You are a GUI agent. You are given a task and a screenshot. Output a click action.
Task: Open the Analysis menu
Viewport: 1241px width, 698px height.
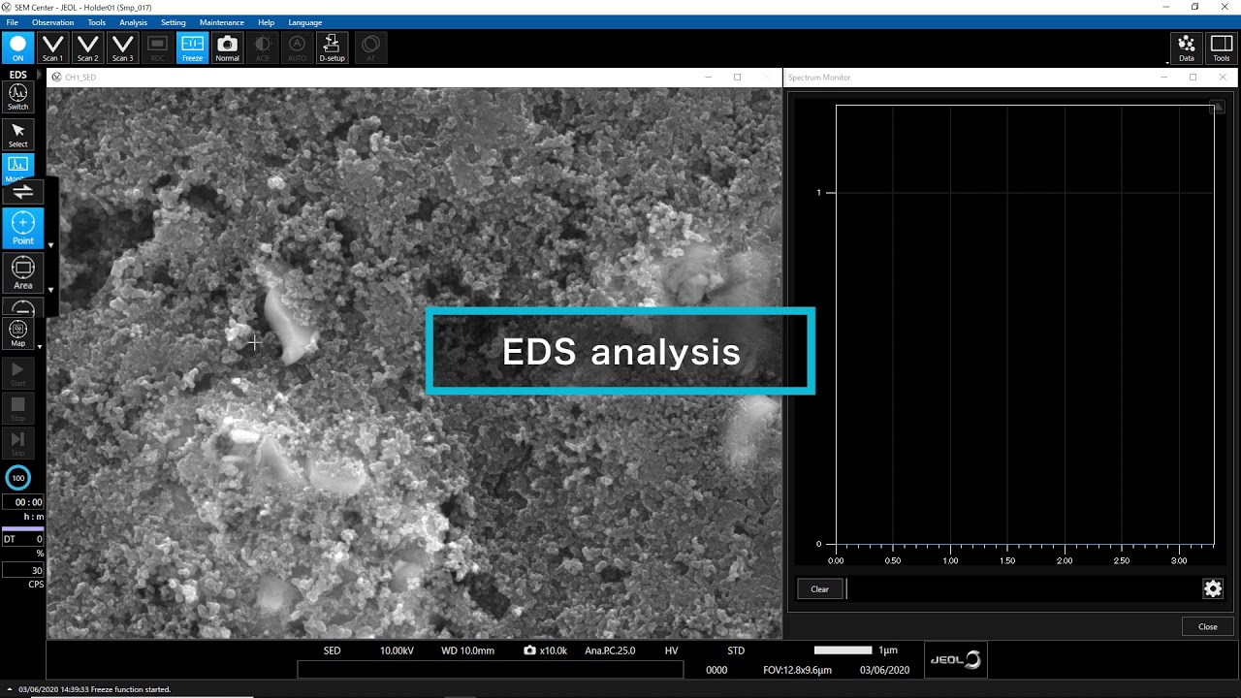click(x=133, y=22)
